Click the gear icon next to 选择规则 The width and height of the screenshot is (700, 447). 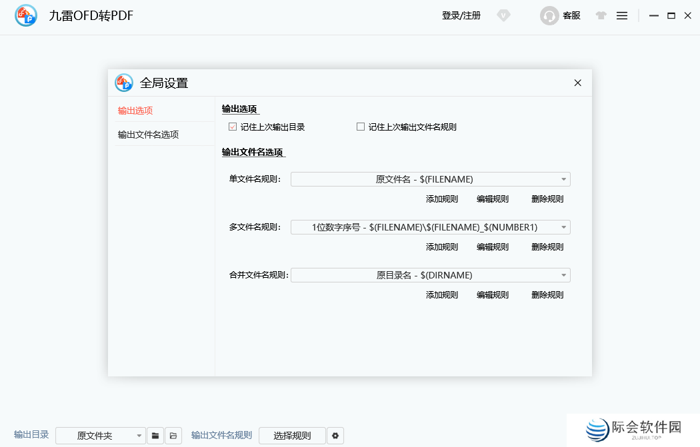[x=335, y=435]
